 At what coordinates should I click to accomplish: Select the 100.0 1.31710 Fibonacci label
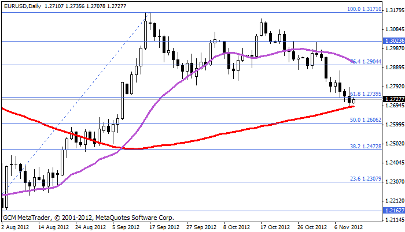(364, 9)
